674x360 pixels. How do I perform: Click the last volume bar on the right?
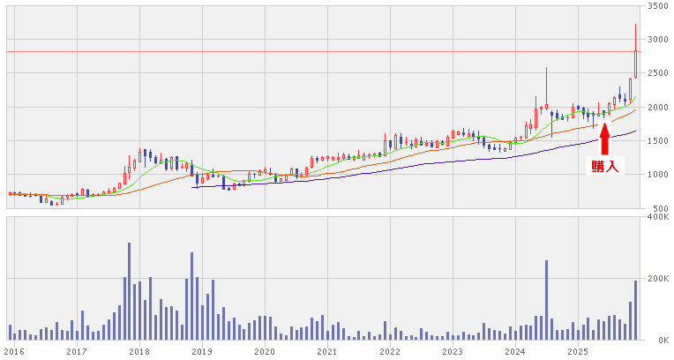coord(635,310)
